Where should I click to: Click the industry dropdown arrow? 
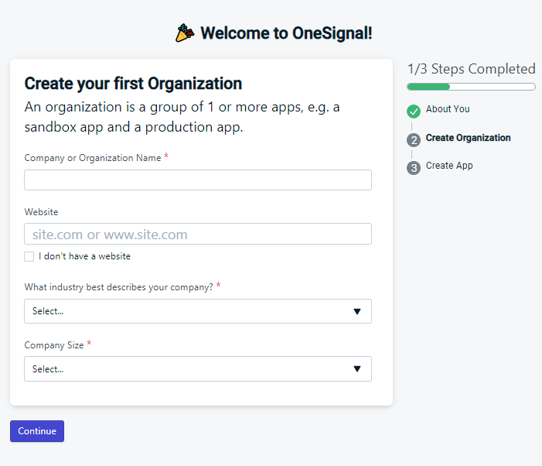point(357,311)
